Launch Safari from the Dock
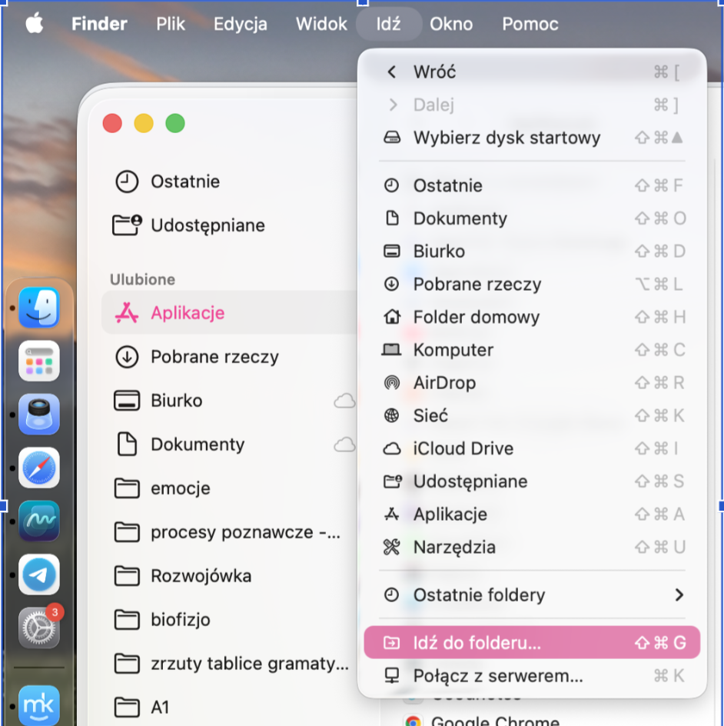This screenshot has height=726, width=724. pos(39,468)
